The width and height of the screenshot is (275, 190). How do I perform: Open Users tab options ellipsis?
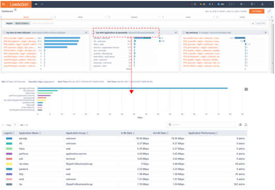(213, 17)
